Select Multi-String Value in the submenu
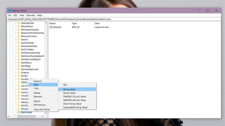The image size is (225, 126). [x=77, y=104]
